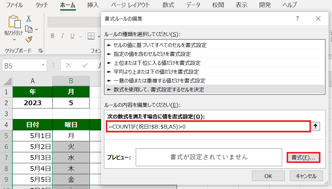
Task: Select the Format Painter brush icon
Action: pyautogui.click(x=29, y=39)
